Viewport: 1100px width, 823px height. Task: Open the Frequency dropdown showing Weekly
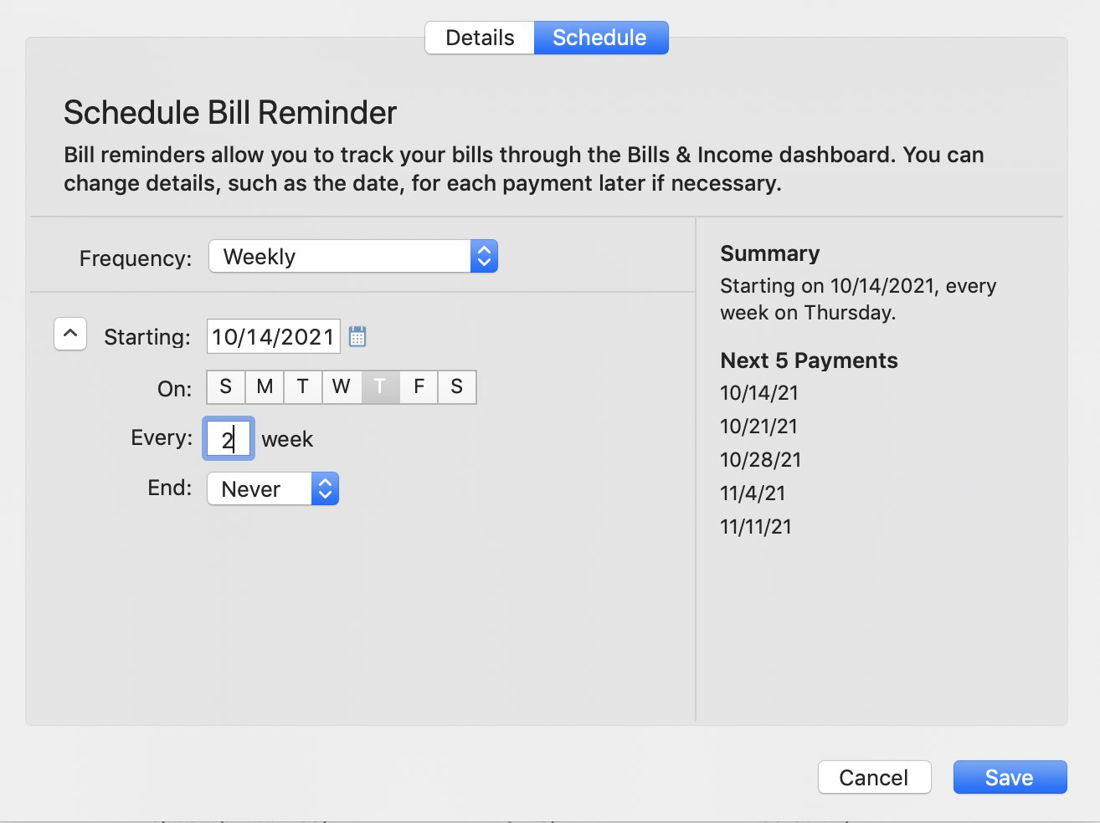tap(353, 256)
